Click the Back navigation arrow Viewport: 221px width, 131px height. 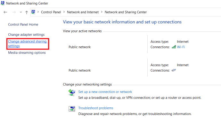point(5,12)
